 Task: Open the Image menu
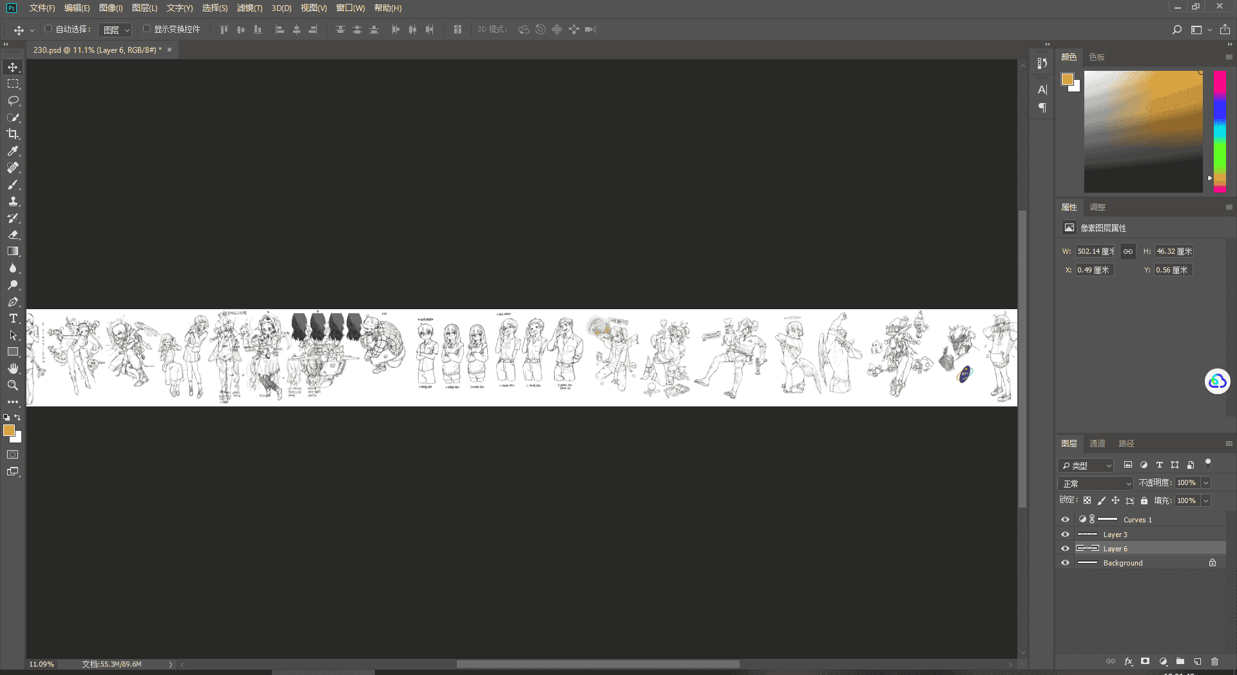tap(111, 8)
